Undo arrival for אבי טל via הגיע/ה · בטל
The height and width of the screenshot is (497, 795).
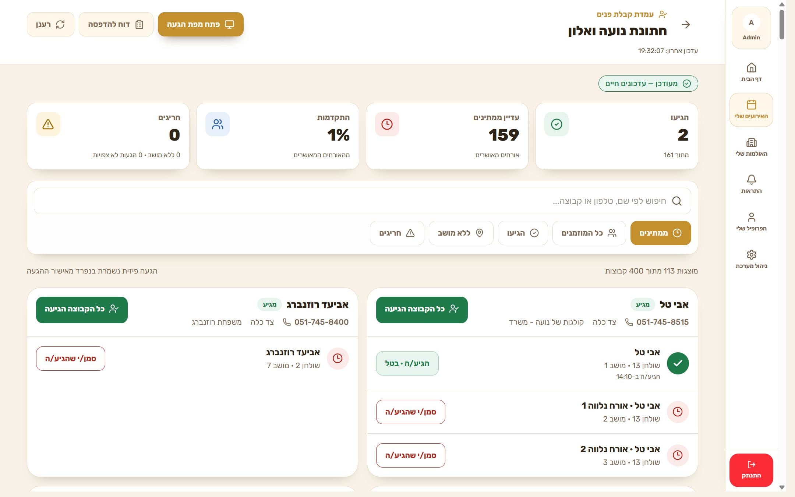(x=407, y=363)
